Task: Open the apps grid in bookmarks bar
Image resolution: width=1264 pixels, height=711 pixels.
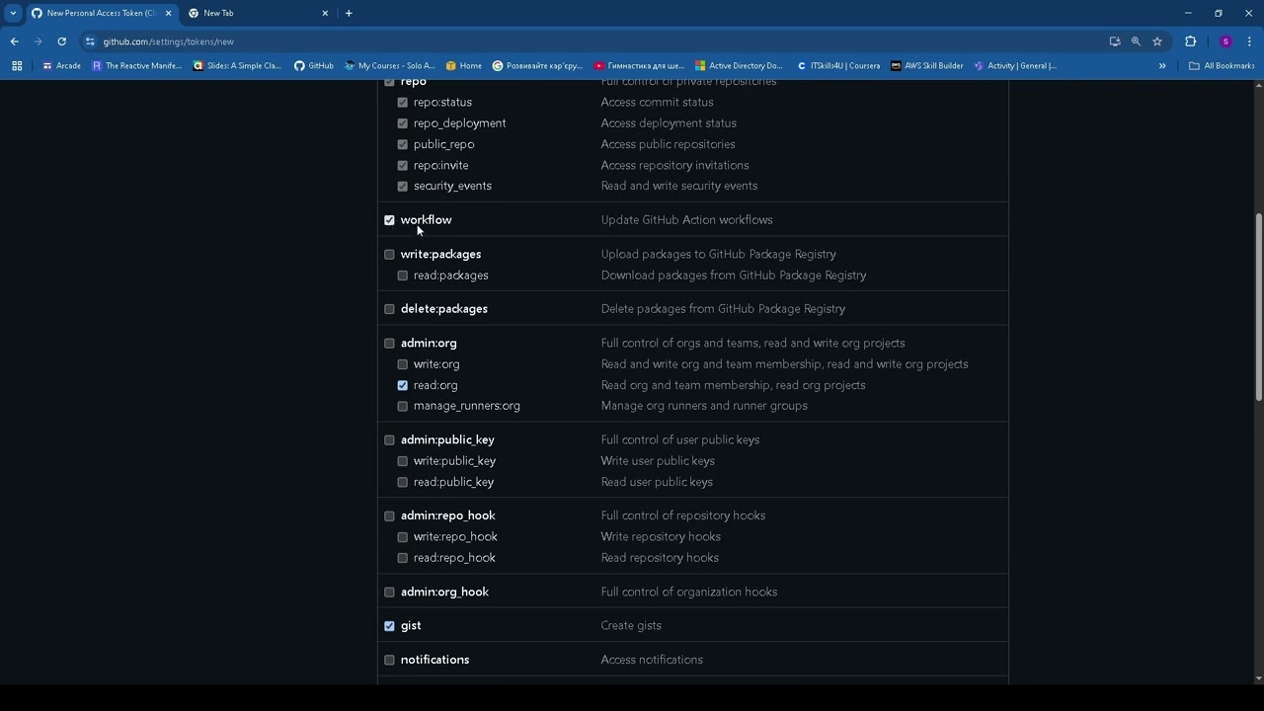Action: [17, 66]
